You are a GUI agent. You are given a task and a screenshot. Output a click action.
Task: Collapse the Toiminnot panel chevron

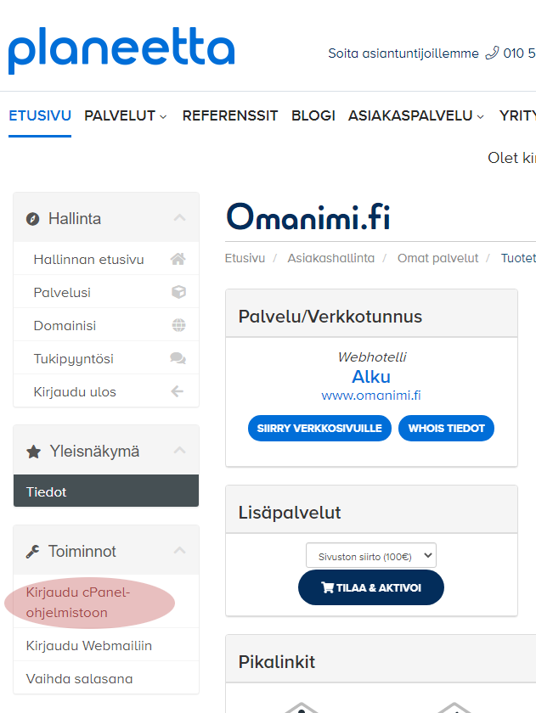[180, 550]
